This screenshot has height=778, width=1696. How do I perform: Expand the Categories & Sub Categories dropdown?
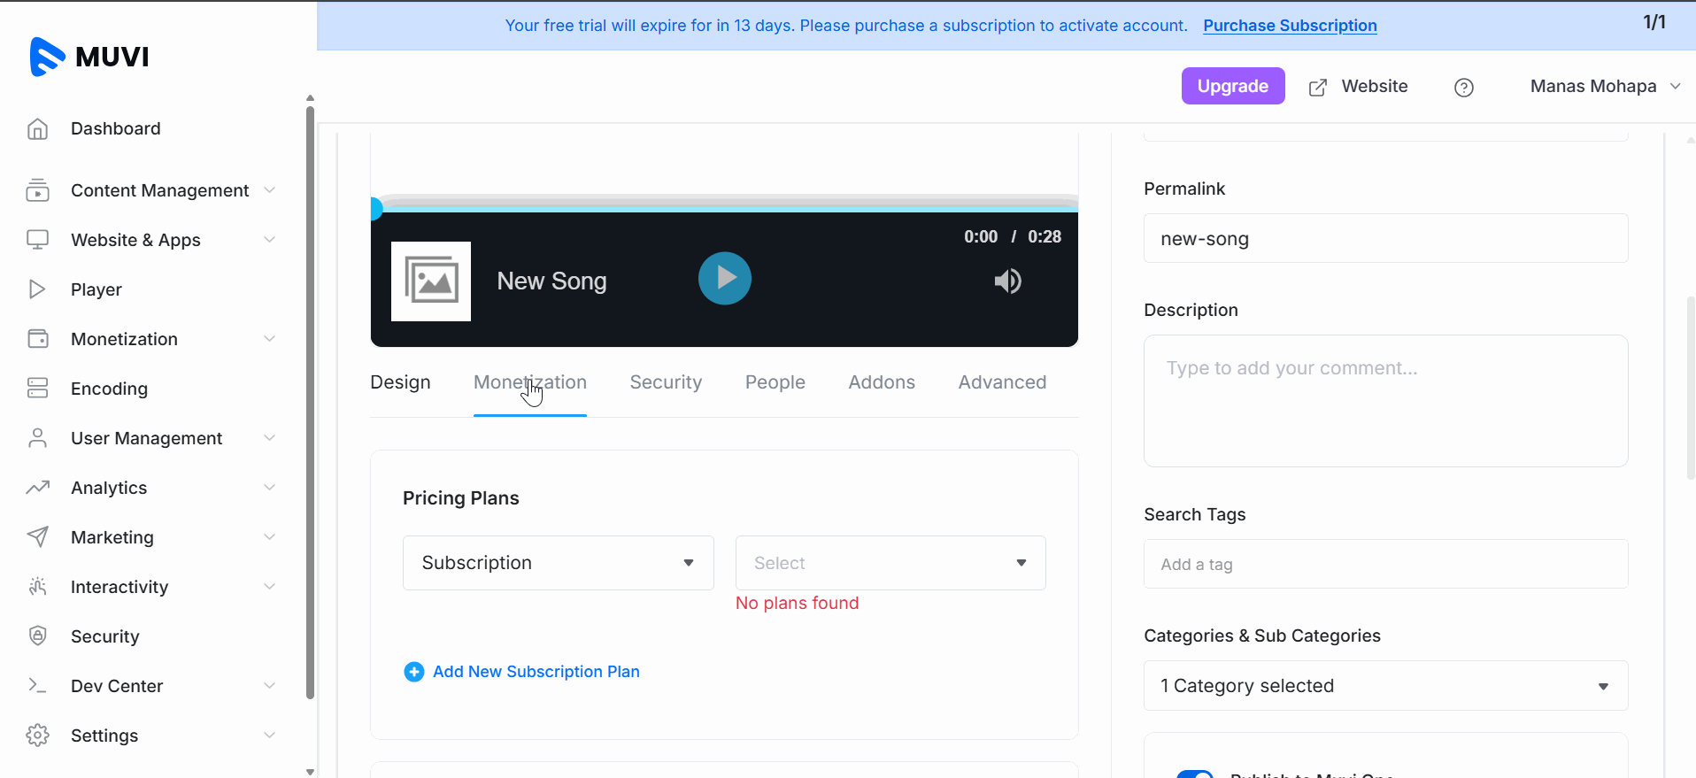(1384, 686)
